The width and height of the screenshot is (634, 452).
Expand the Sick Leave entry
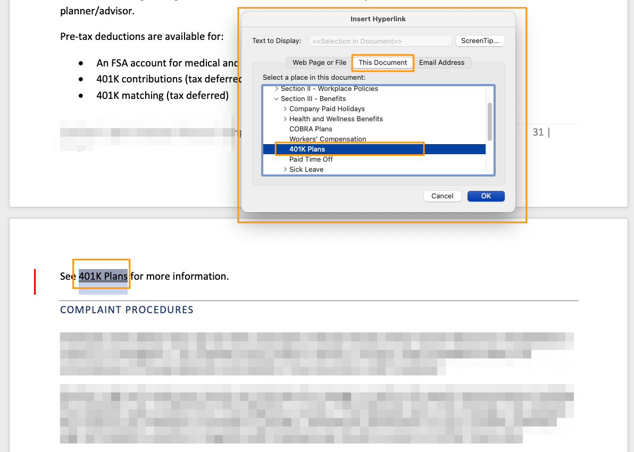coord(285,170)
